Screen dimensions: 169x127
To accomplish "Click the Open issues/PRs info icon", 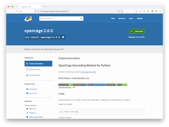I will pyautogui.click(x=27, y=117).
